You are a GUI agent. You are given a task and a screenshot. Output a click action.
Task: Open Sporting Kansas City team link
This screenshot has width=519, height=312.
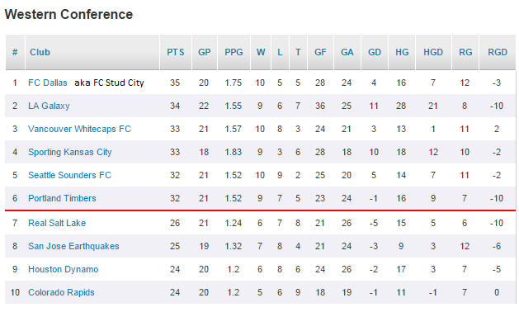click(70, 152)
